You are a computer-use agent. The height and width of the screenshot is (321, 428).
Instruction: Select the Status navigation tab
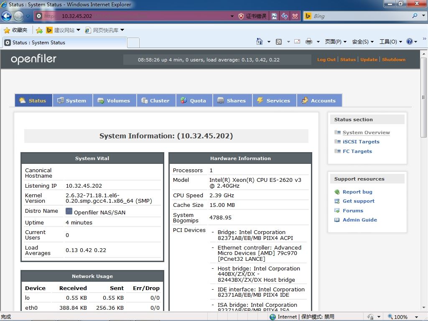[33, 100]
